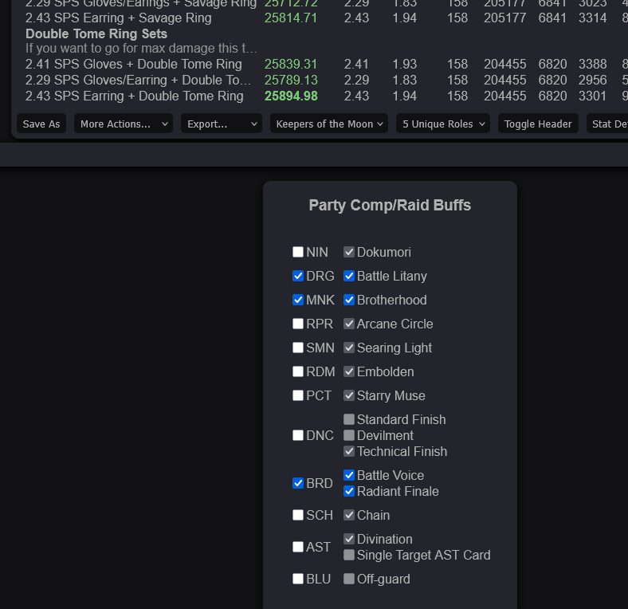Viewport: 628px width, 609px height.
Task: Uncheck the DRG job checkbox
Action: [298, 276]
